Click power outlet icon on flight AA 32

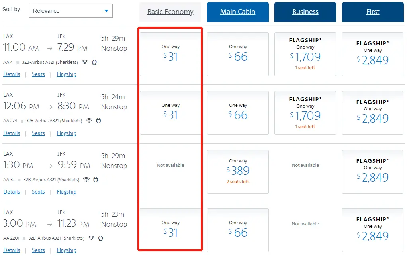click(x=96, y=180)
